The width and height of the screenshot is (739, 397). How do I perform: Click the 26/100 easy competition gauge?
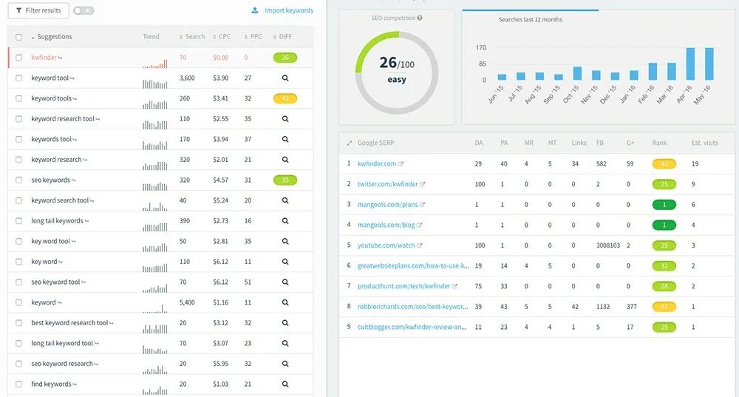[x=397, y=72]
